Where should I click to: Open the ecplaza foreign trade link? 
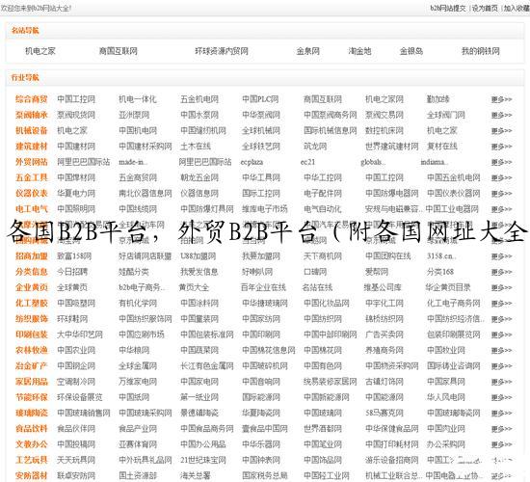[x=252, y=162]
